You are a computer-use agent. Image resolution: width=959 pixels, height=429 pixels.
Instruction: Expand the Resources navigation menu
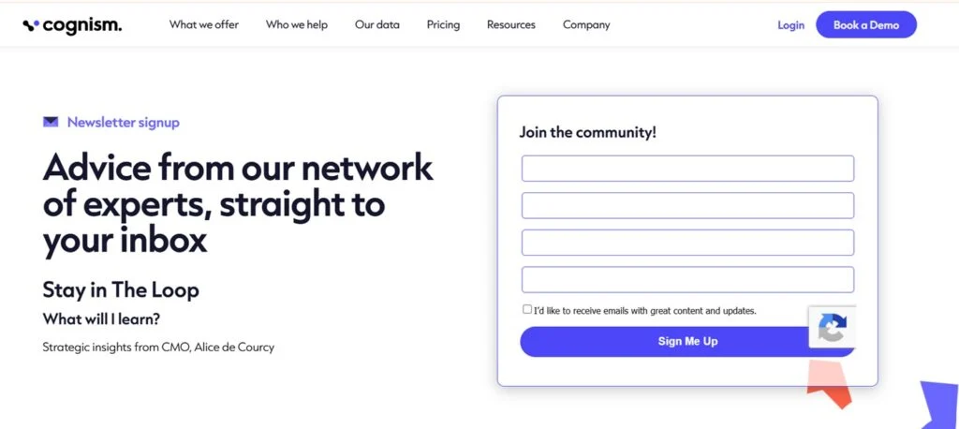(511, 25)
